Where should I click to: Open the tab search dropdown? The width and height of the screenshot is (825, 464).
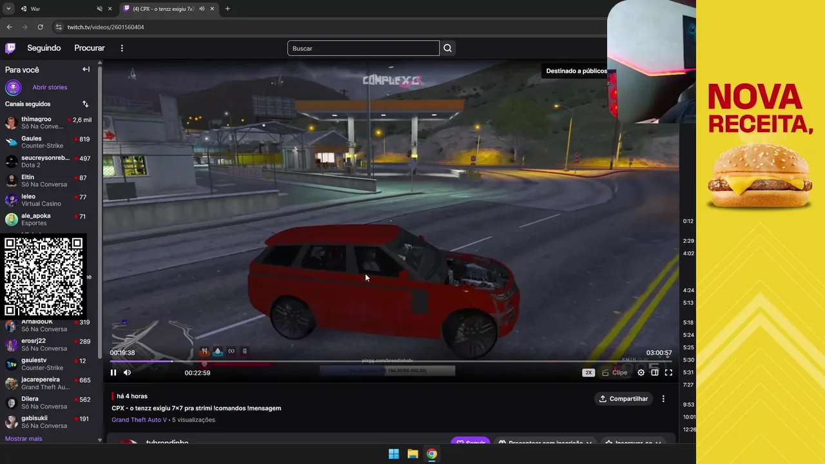pyautogui.click(x=8, y=9)
